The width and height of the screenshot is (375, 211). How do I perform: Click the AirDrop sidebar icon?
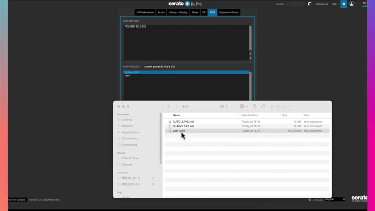119,120
